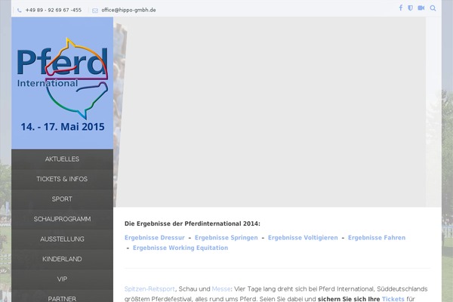Open the VIP menu item
453x302 pixels.
coord(62,279)
